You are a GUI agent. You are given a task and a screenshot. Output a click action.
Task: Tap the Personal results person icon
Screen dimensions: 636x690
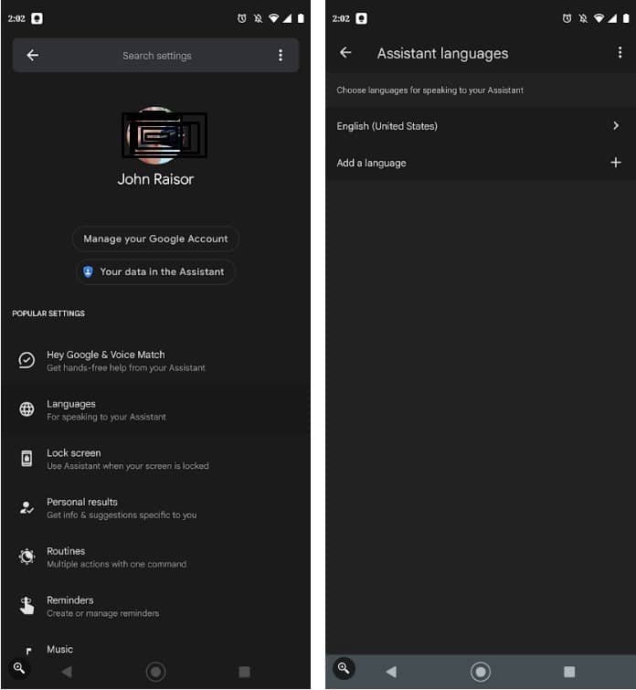tap(26, 508)
